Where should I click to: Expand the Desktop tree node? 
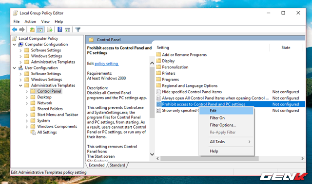tap(27, 97)
